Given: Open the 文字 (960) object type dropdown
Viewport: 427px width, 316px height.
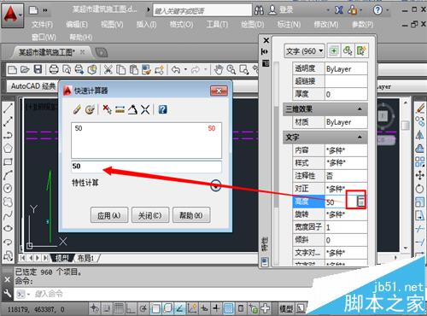Looking at the screenshot, I should tap(304, 51).
